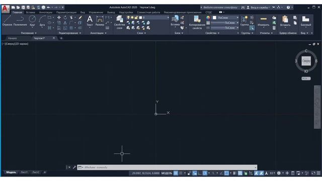Select the Дуга (Arc) tool
Viewport: 322px width, 181px height.
tap(42, 21)
